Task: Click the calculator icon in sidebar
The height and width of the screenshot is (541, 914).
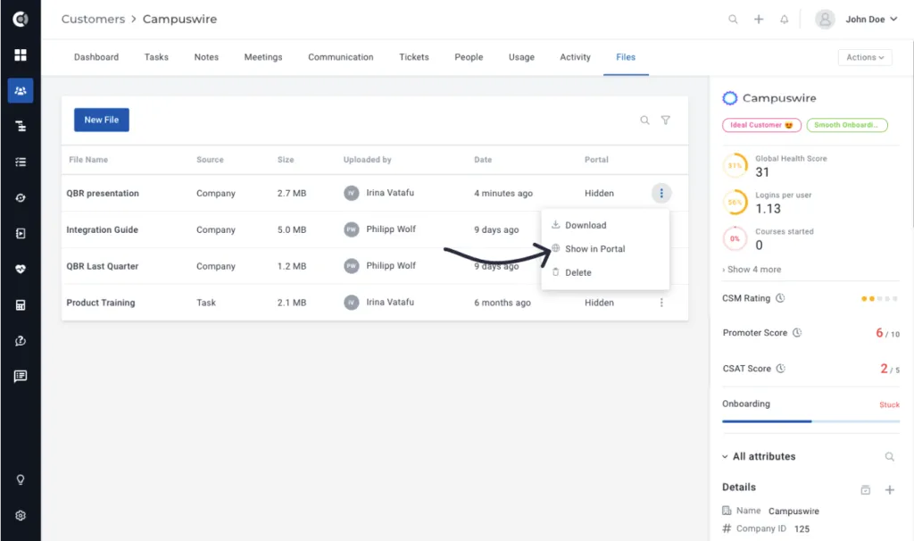Action: [21, 305]
